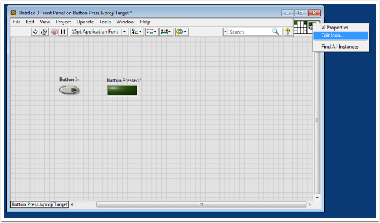Screen dimensions: 380x223
Task: Open the Context Help question mark
Action: 288,32
